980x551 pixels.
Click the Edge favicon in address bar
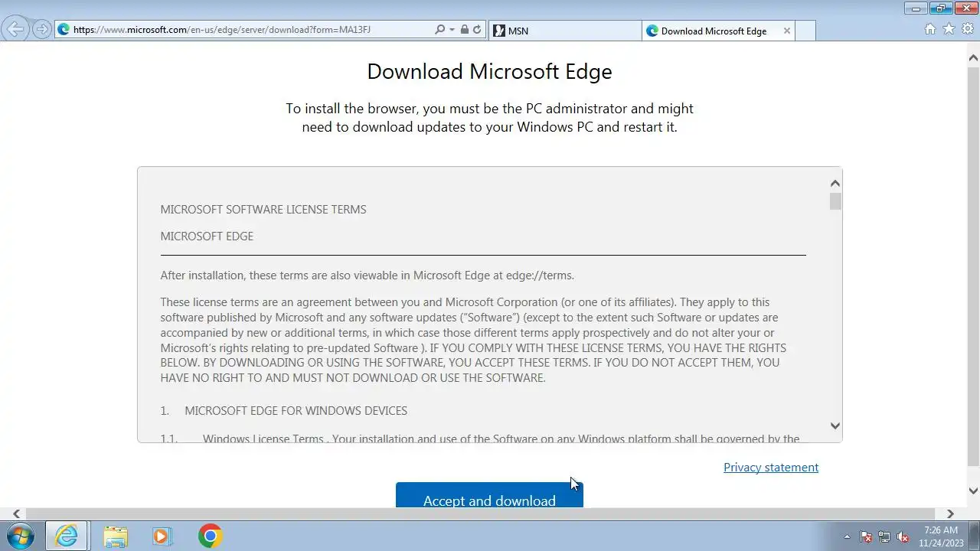pyautogui.click(x=64, y=30)
